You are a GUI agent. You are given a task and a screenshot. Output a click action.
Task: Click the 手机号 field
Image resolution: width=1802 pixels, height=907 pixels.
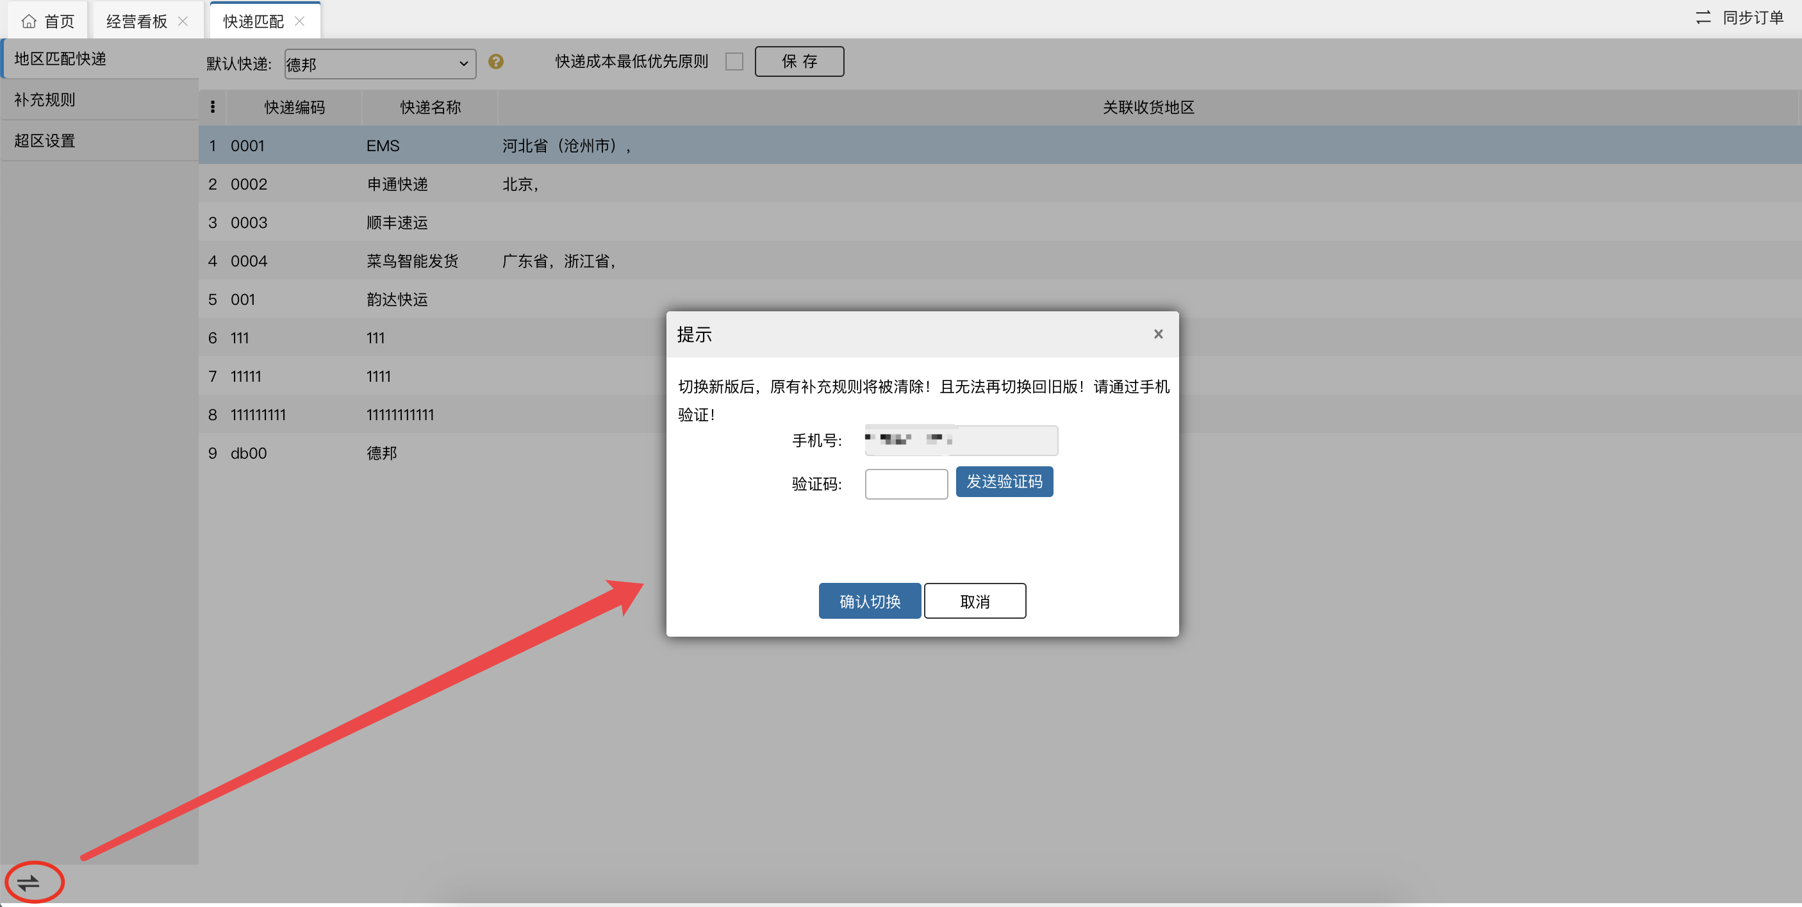click(x=961, y=441)
